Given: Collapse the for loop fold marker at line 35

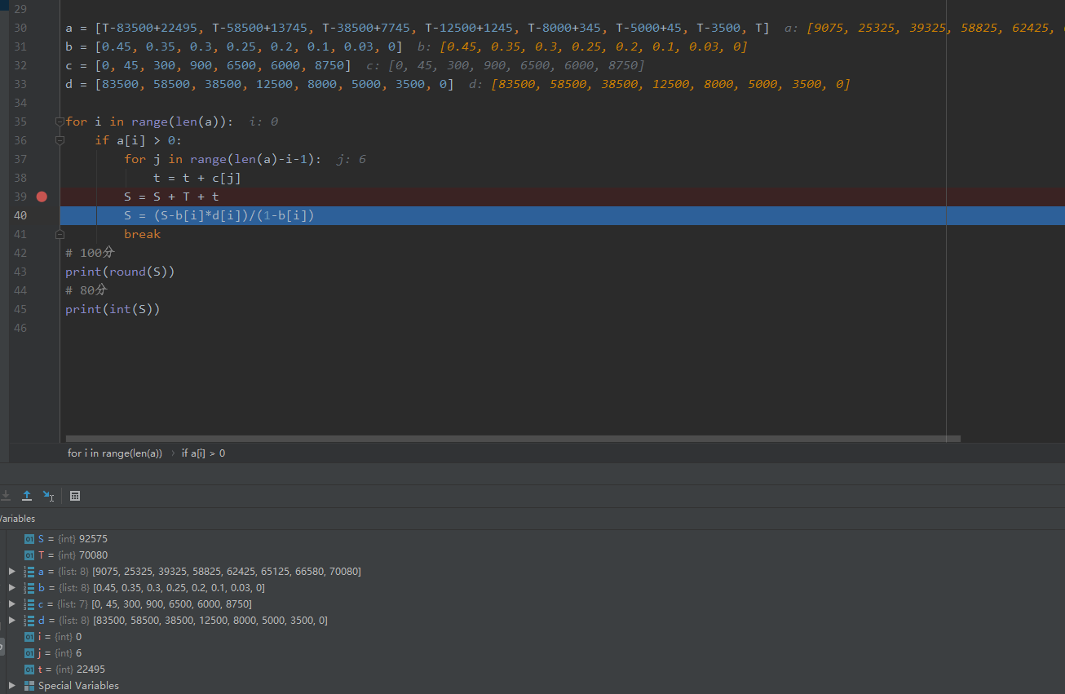Looking at the screenshot, I should pyautogui.click(x=60, y=122).
